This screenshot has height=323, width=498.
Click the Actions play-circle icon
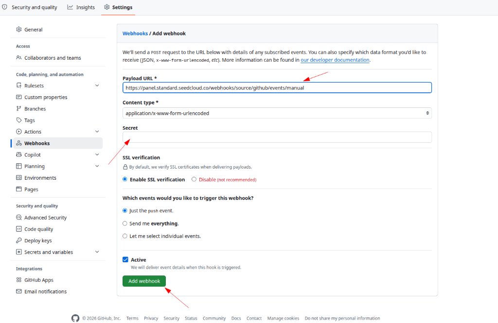(x=19, y=132)
